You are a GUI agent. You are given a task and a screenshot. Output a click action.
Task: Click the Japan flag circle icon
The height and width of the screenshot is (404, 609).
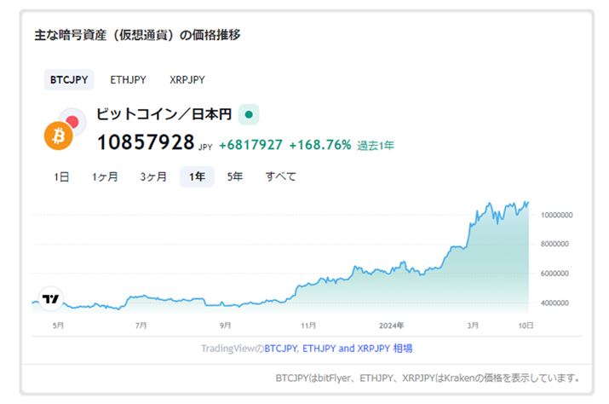[73, 121]
